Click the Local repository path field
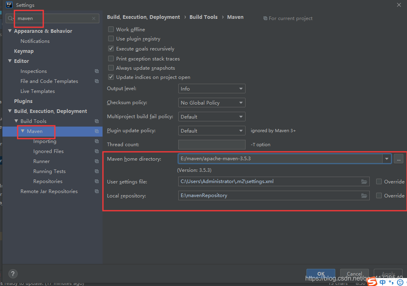The image size is (407, 286). pos(274,196)
